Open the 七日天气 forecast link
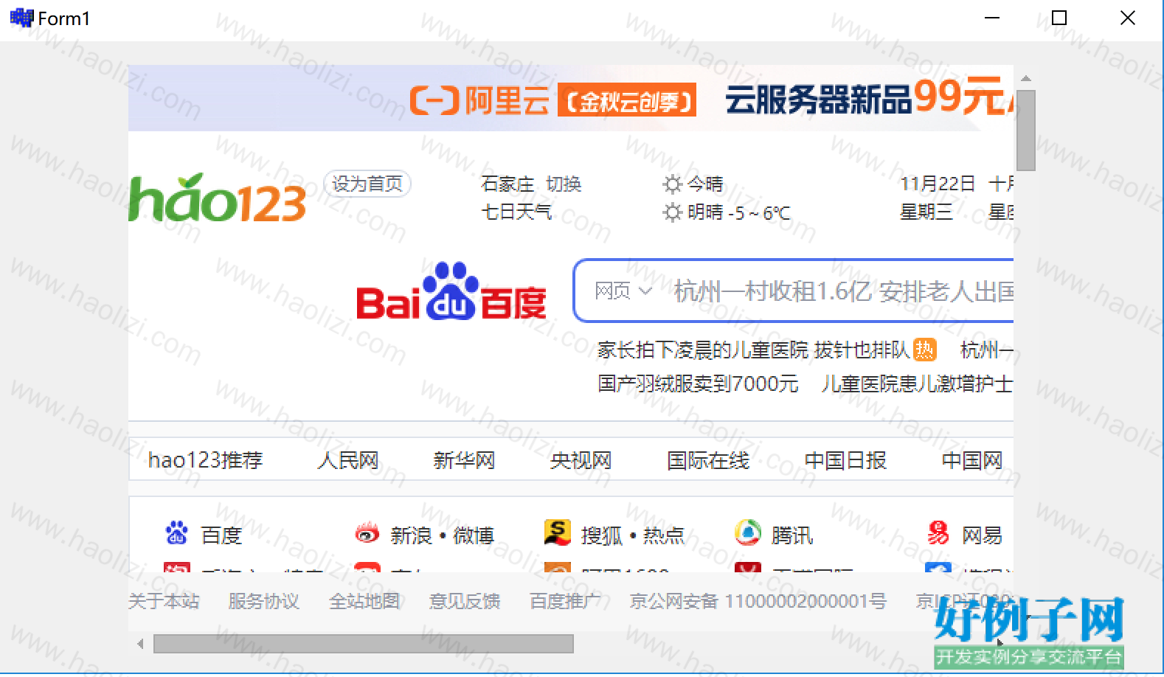Screen dimensions: 1164x677 point(516,212)
